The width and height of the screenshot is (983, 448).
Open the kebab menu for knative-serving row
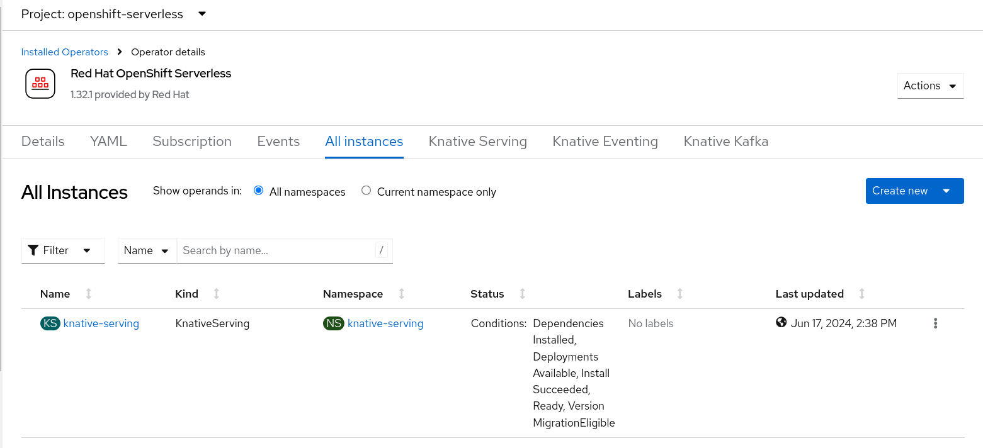(x=936, y=323)
